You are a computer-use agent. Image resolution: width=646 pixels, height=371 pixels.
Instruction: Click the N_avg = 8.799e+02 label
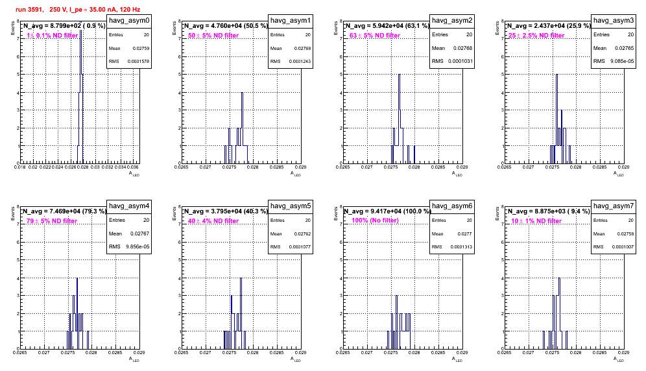coord(64,25)
